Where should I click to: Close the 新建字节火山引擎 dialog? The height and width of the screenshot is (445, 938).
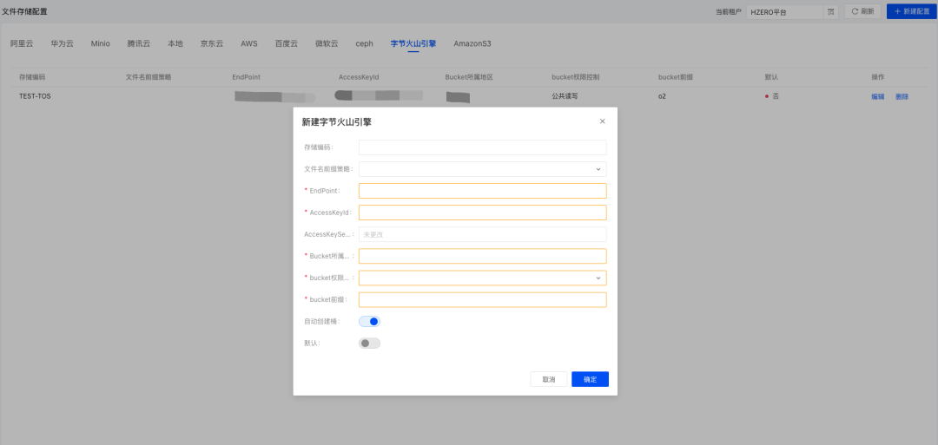point(602,121)
